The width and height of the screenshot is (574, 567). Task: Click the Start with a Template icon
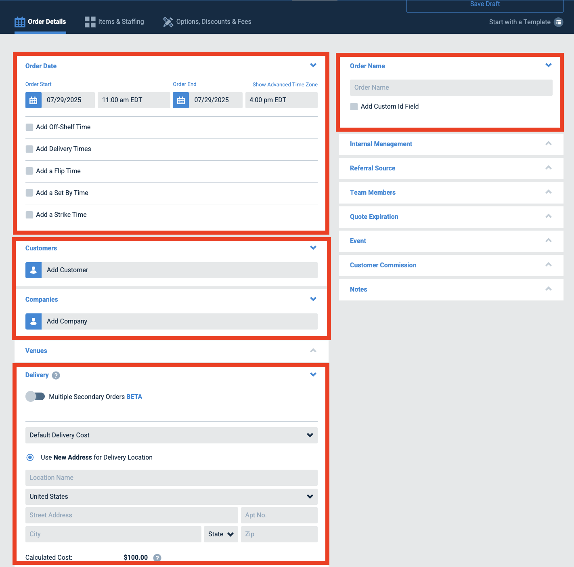(558, 22)
